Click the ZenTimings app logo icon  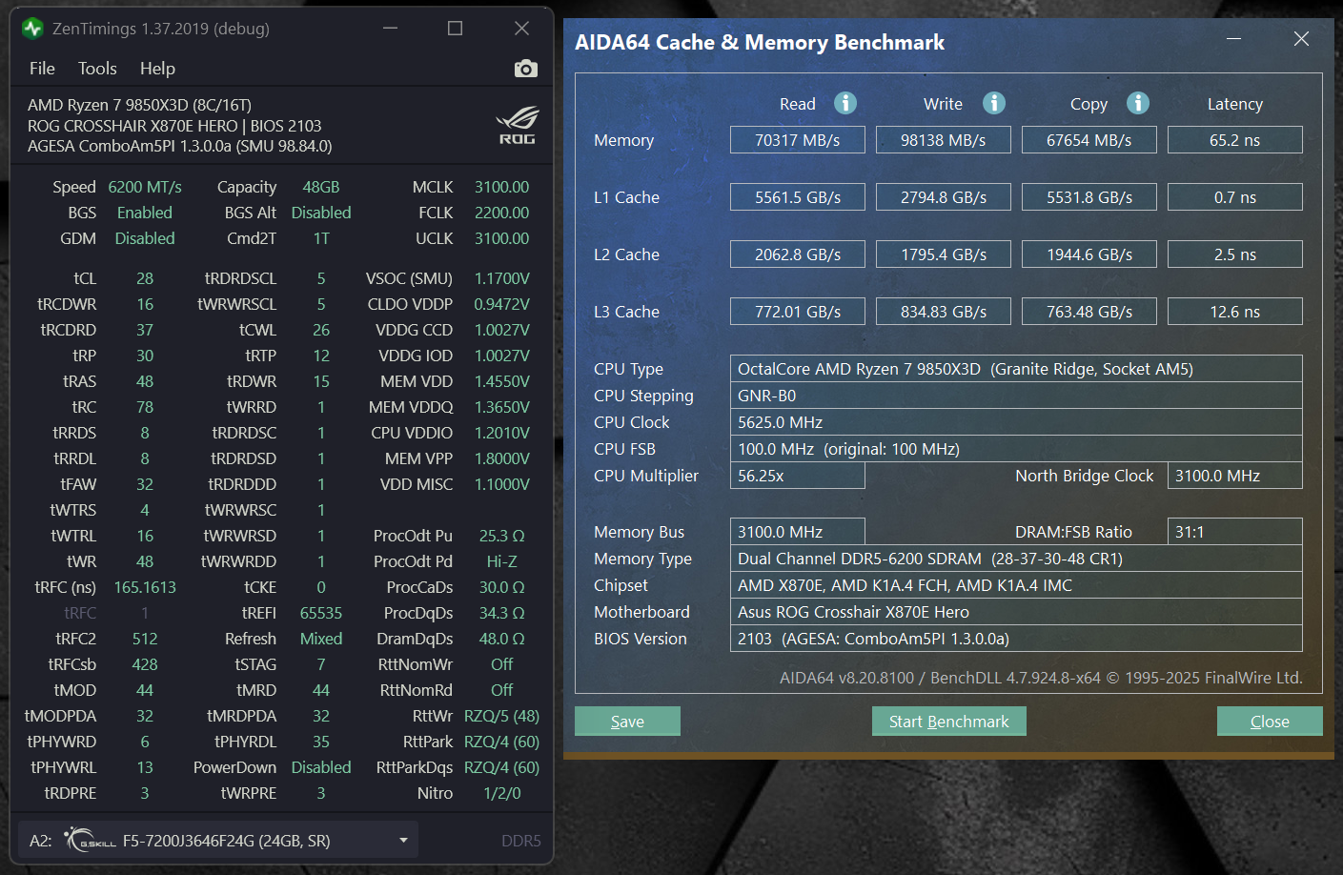(32, 29)
